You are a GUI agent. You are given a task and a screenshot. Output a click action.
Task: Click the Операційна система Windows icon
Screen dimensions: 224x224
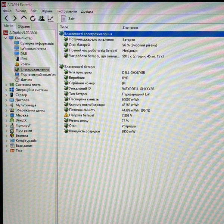(x=12, y=90)
